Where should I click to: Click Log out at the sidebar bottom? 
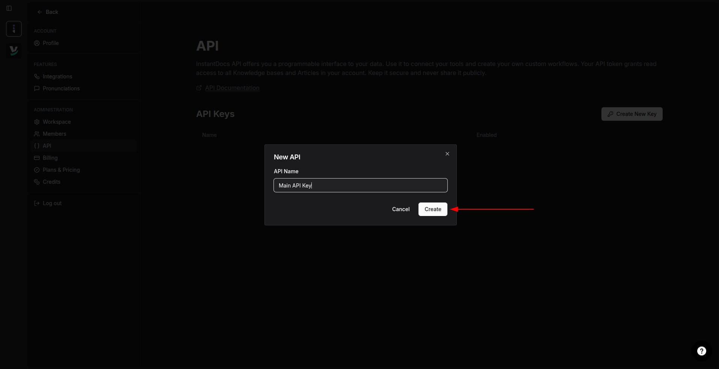click(x=52, y=203)
